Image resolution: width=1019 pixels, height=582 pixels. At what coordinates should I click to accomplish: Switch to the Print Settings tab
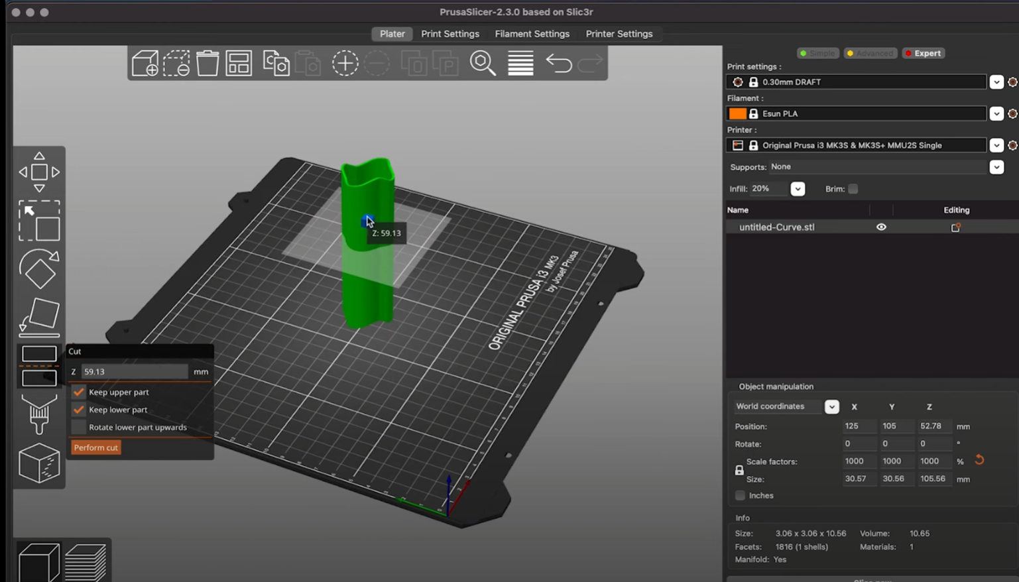450,34
